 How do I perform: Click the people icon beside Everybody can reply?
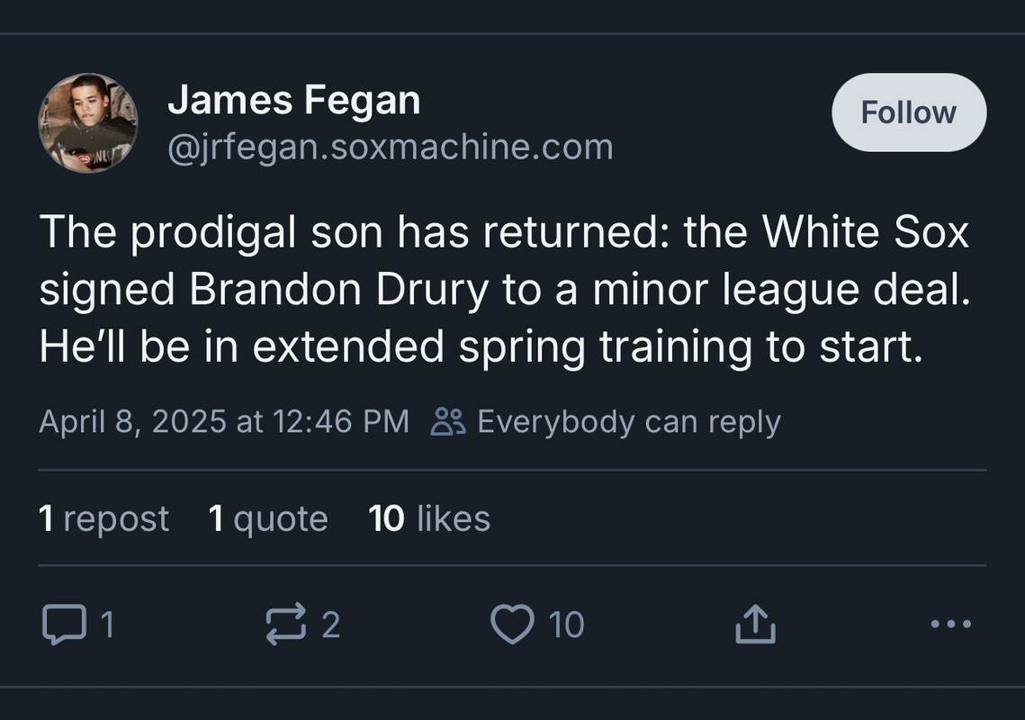tap(448, 421)
